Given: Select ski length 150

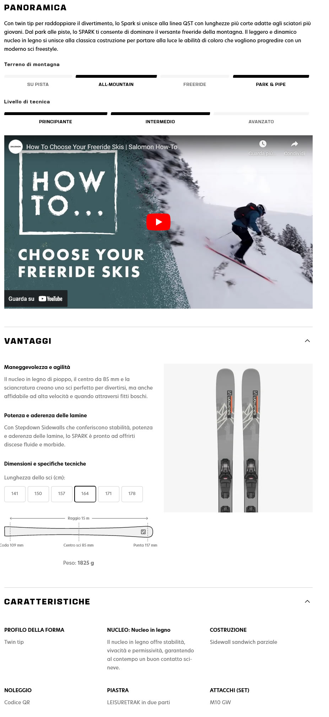Looking at the screenshot, I should [38, 494].
